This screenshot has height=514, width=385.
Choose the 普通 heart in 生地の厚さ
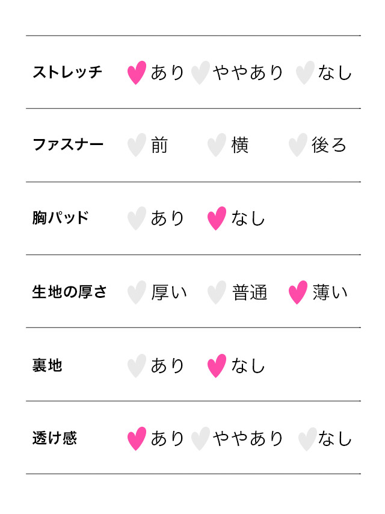click(x=217, y=293)
